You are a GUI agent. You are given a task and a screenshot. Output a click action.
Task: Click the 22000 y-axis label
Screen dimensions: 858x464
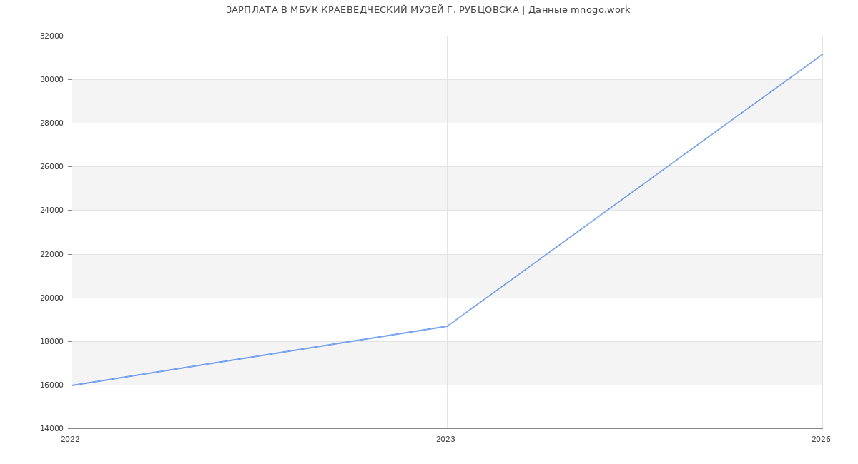point(51,254)
